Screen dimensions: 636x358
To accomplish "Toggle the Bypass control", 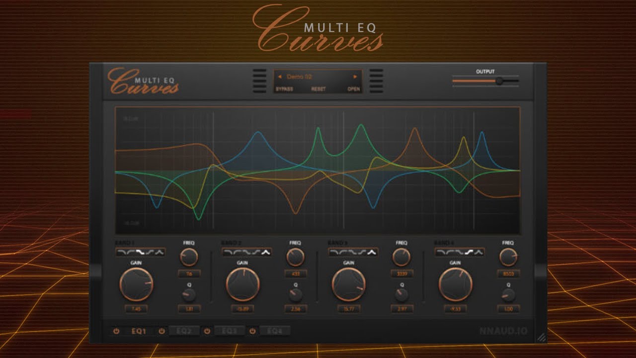I will (x=284, y=89).
